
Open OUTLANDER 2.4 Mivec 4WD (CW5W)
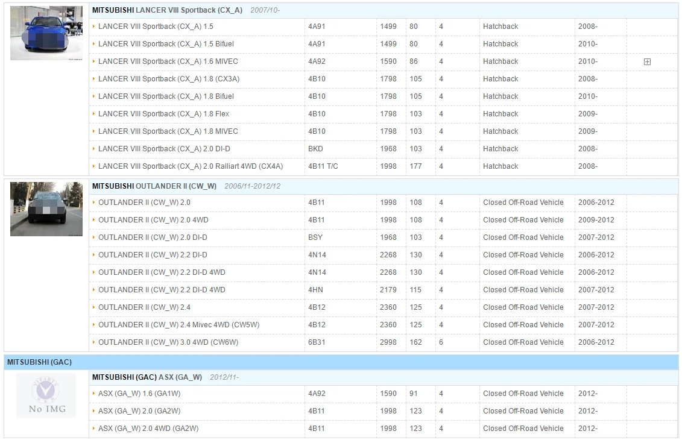click(x=178, y=325)
